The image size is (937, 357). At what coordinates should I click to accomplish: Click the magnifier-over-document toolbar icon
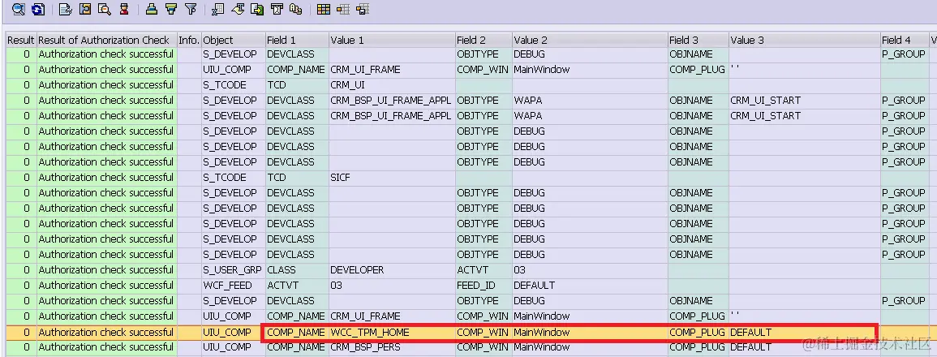click(x=105, y=9)
